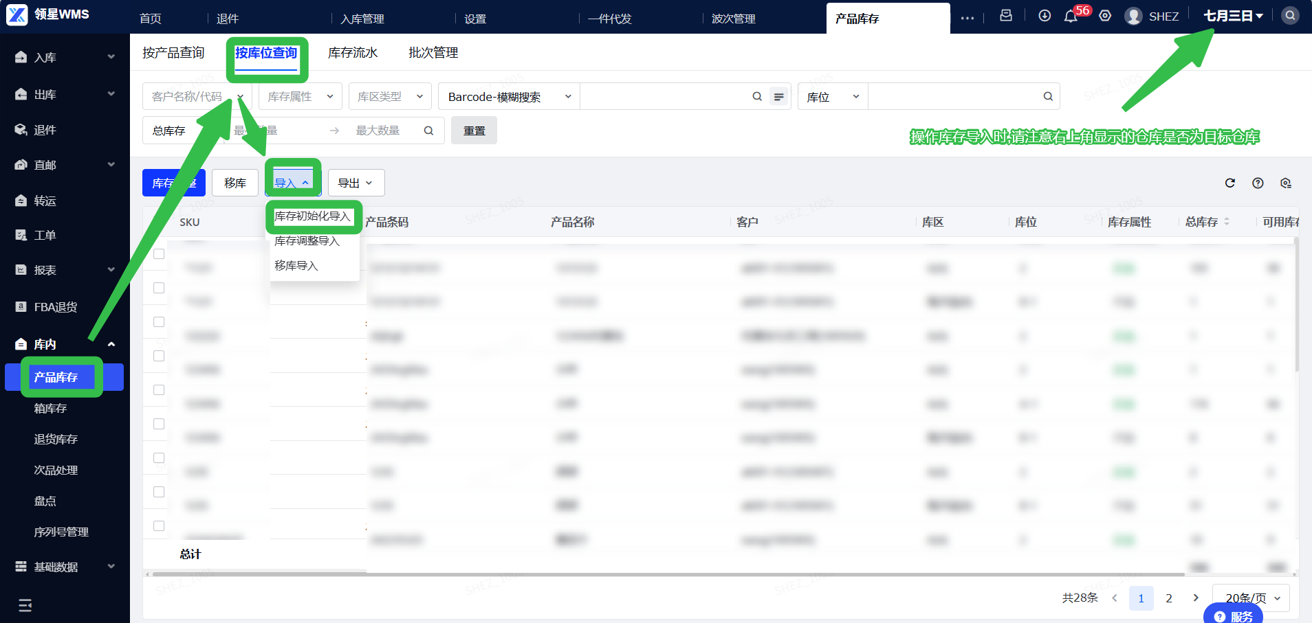Click the global search magnifier icon
The height and width of the screenshot is (623, 1312).
(1291, 15)
